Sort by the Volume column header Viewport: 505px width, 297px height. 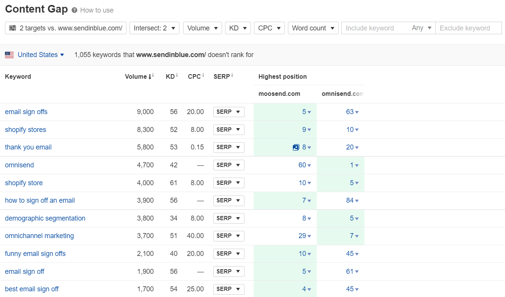click(136, 77)
